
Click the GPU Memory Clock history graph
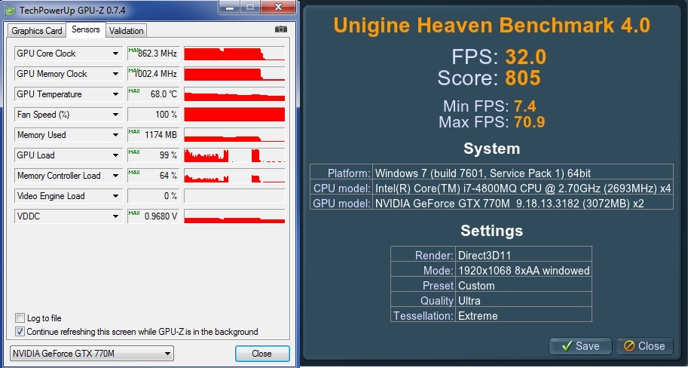[x=234, y=74]
